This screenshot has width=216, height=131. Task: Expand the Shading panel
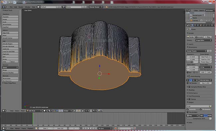click(191, 90)
